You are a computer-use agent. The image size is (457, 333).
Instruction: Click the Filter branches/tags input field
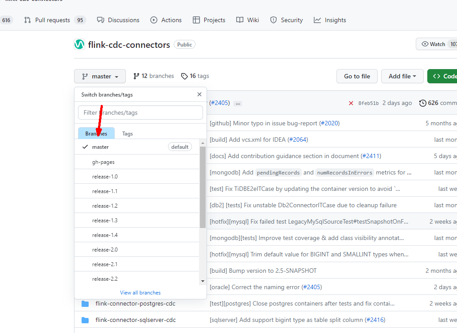pyautogui.click(x=140, y=112)
